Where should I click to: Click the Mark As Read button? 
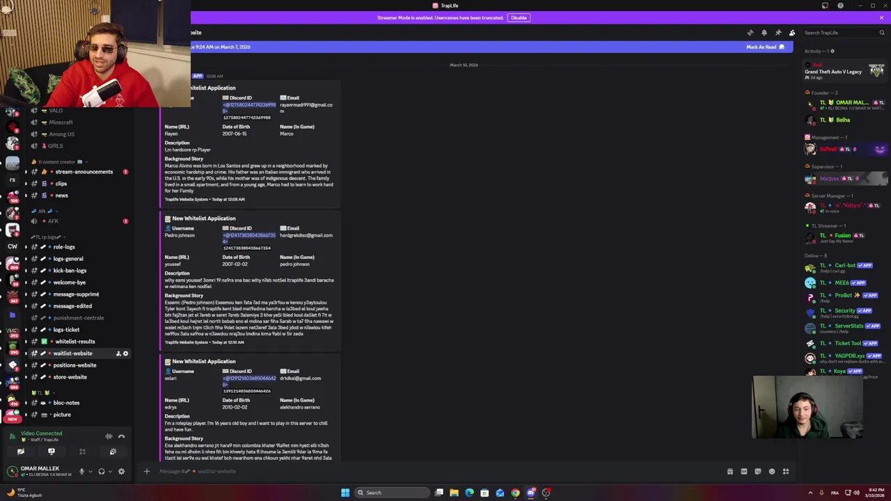pyautogui.click(x=765, y=47)
